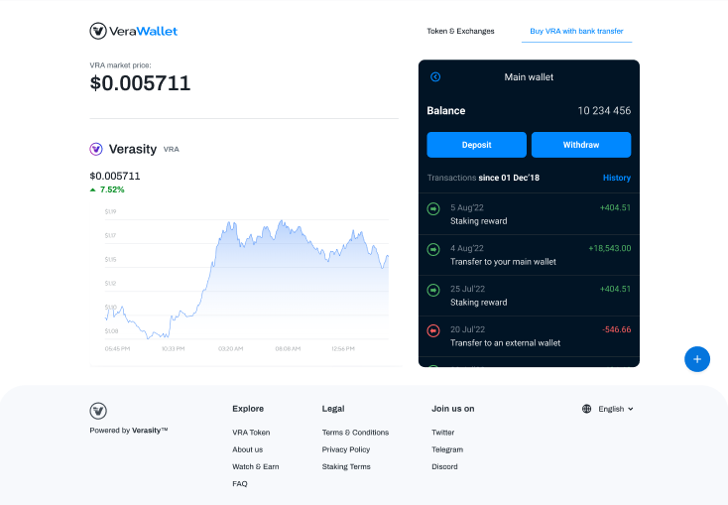Go back using the Main wallet arrow icon
This screenshot has height=505, width=728.
coord(435,77)
